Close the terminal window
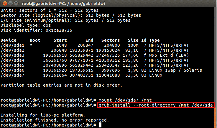 [5, 3]
